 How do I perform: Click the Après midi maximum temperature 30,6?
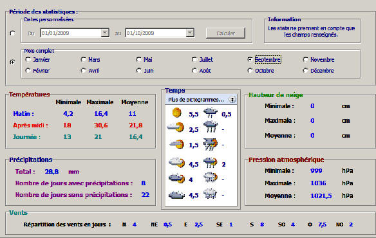point(101,125)
